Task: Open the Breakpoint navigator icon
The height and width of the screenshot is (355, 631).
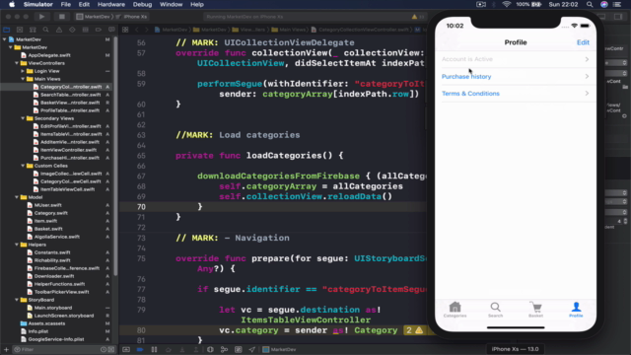Action: click(99, 30)
